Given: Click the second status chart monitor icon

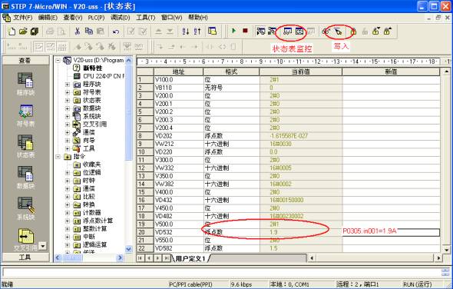Looking at the screenshot, I should (299, 31).
